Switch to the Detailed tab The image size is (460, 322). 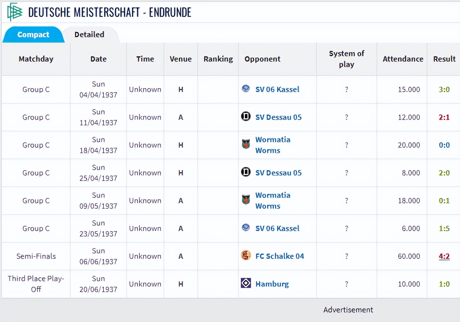point(89,35)
